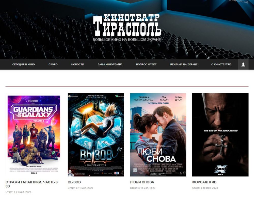Image resolution: width=254 pixels, height=201 pixels.
Task: Click the slogan Большое кино на большом экране
Action: point(127,40)
